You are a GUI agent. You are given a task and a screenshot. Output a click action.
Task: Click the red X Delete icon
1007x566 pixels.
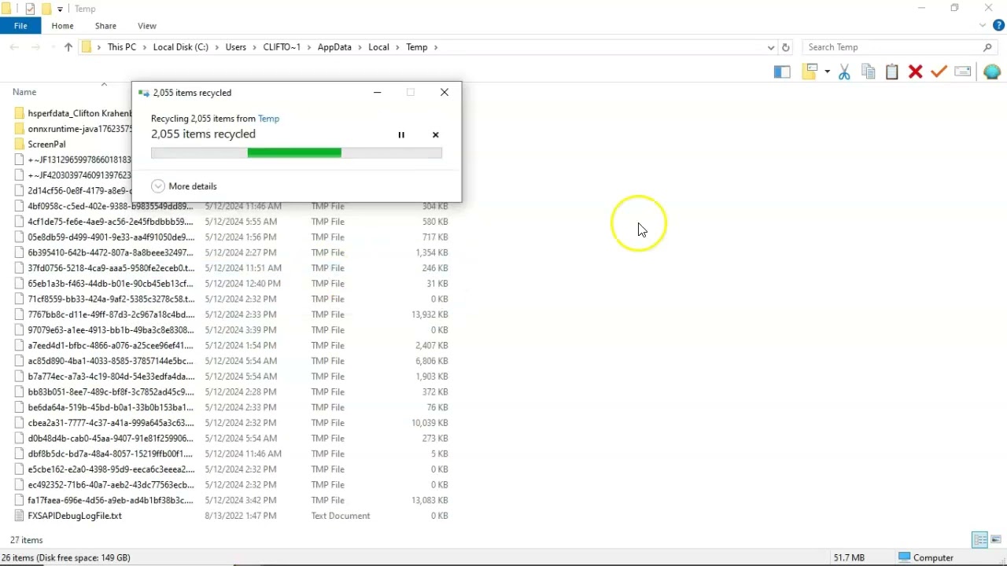click(x=915, y=72)
